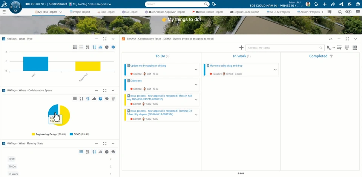Viewport: 362px width, 177px height.
Task: Click the media player icon on tab bar
Action: pyautogui.click(x=348, y=12)
